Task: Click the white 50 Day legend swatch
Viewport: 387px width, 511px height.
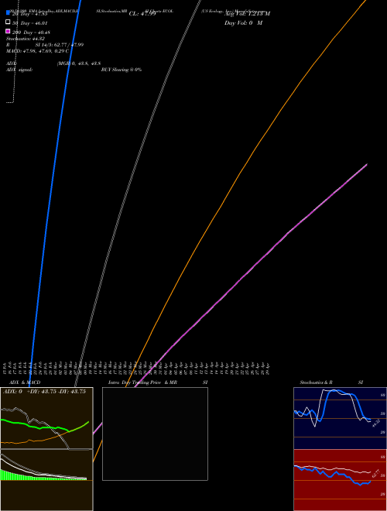Action: pyautogui.click(x=8, y=22)
